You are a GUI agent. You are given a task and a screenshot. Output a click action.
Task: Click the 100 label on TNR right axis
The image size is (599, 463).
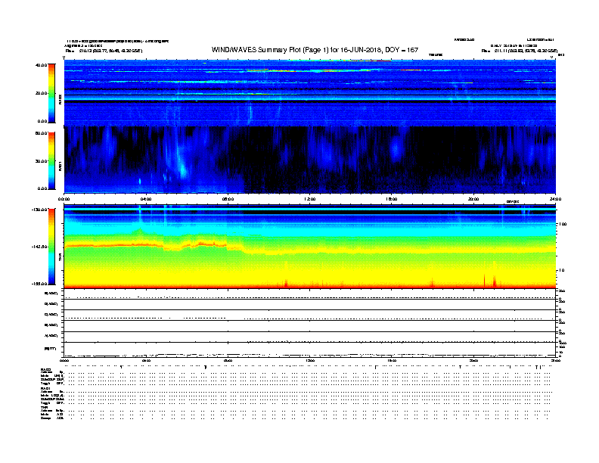pos(563,224)
